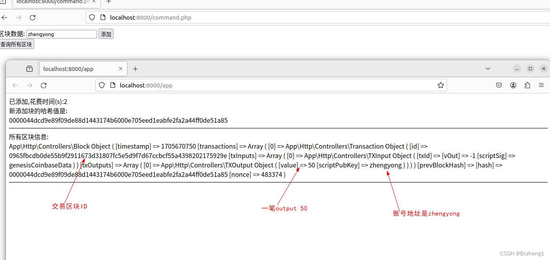Bookmark the page via the star icon
550x260 pixels.
(440, 85)
